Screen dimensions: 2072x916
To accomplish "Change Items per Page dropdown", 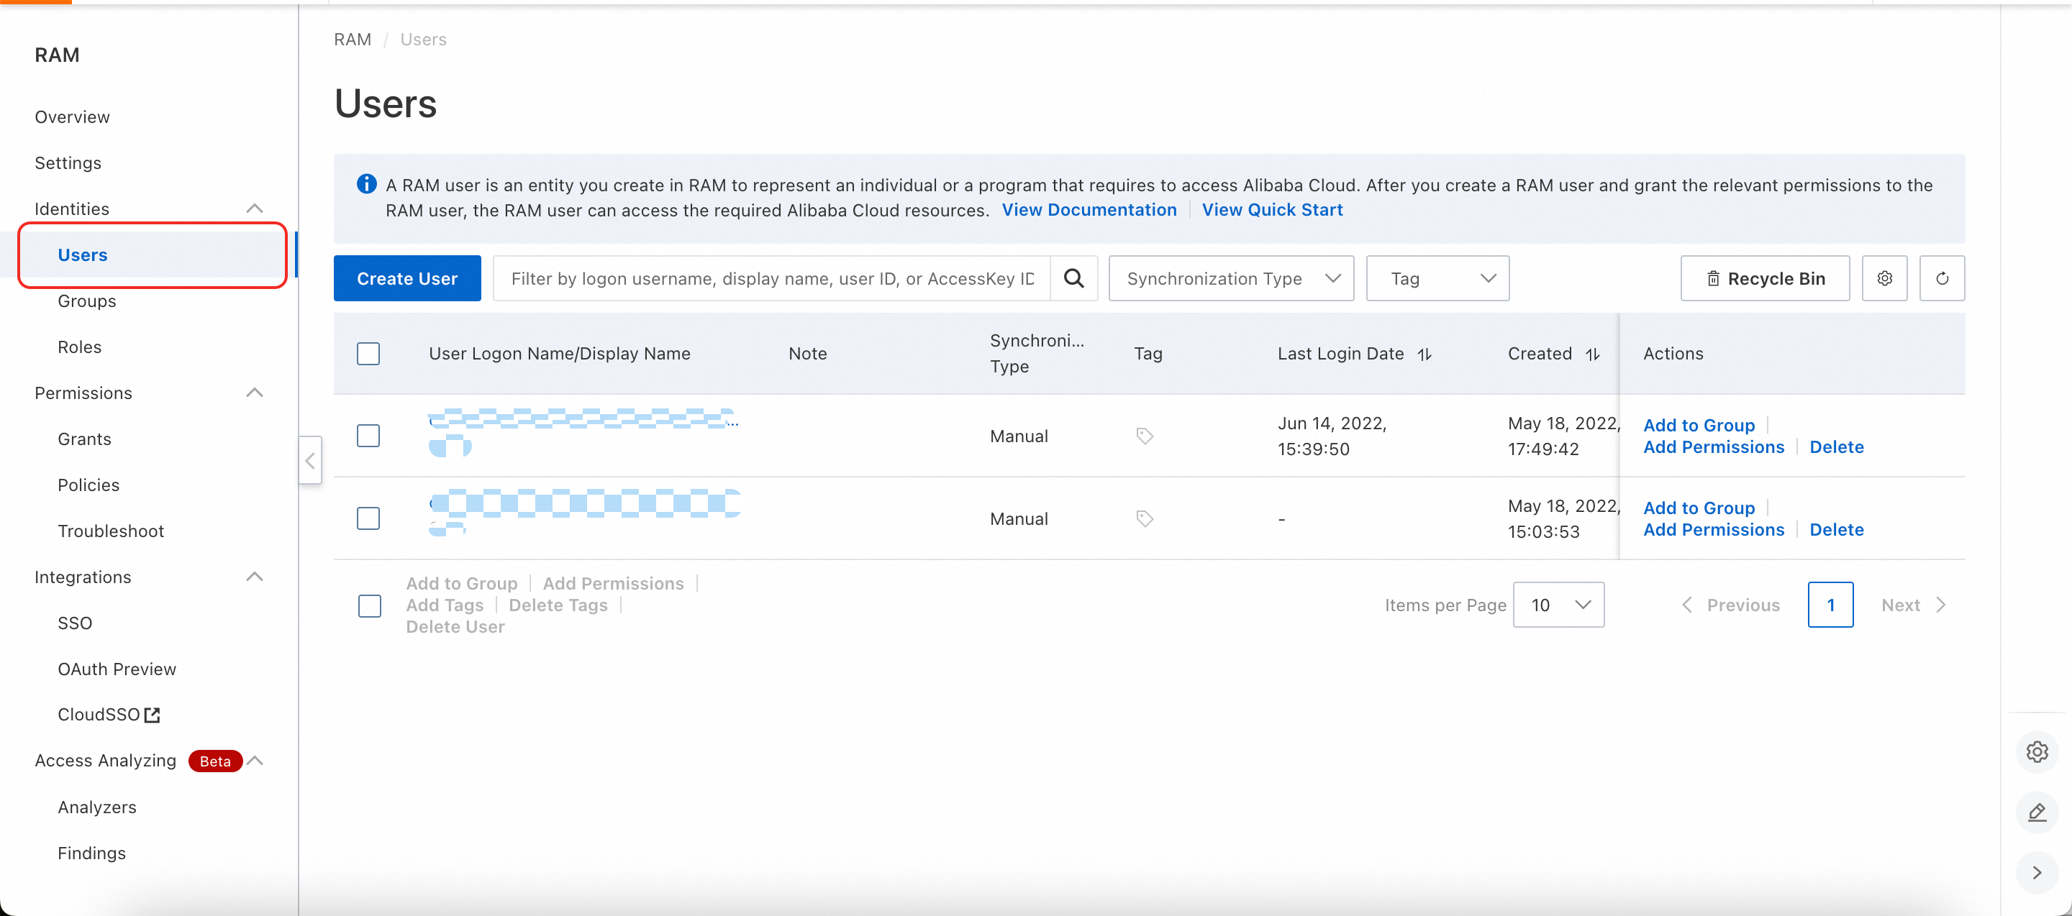I will click(1558, 605).
